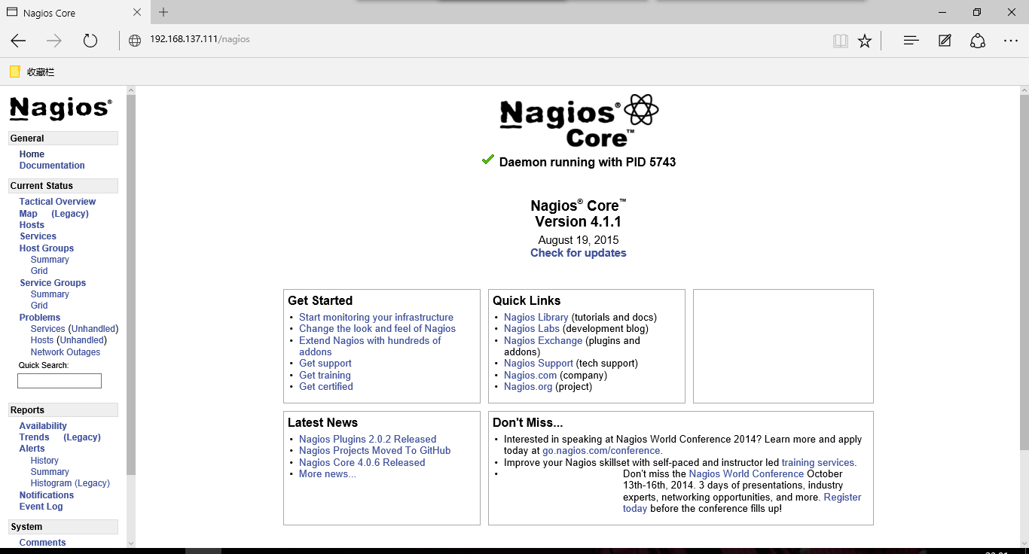The image size is (1029, 554).
Task: Open Network Outages
Action: pyautogui.click(x=66, y=352)
